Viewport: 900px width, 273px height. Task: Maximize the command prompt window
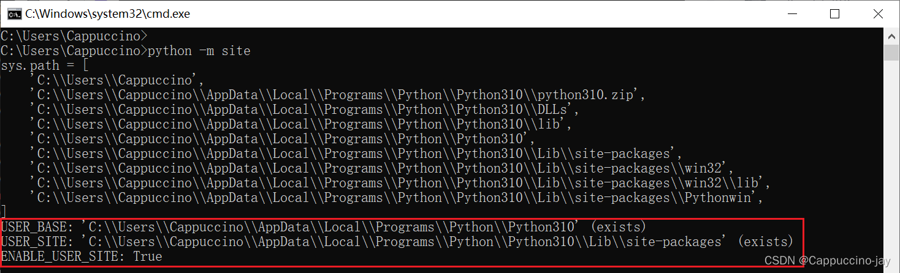click(834, 13)
